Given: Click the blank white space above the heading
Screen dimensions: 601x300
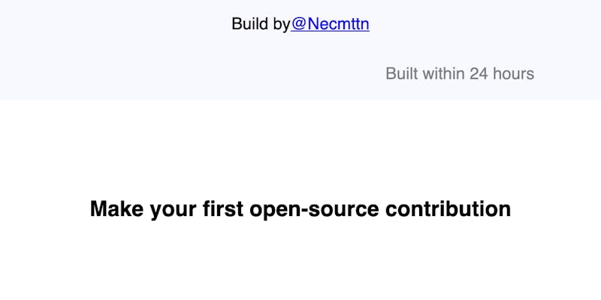Looking at the screenshot, I should (300, 149).
